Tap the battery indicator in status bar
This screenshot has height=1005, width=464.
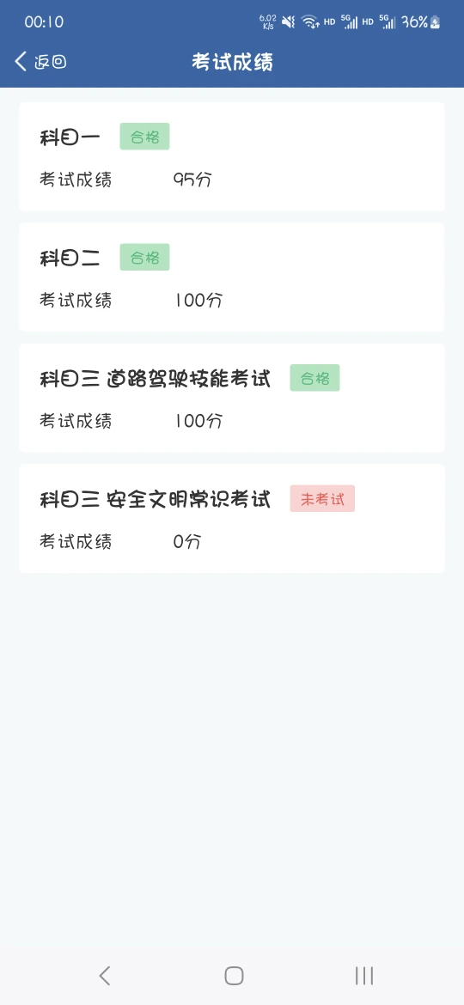tap(436, 21)
